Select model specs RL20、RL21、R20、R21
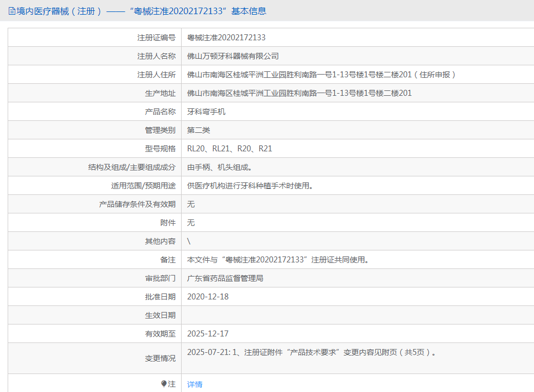 [x=230, y=149]
